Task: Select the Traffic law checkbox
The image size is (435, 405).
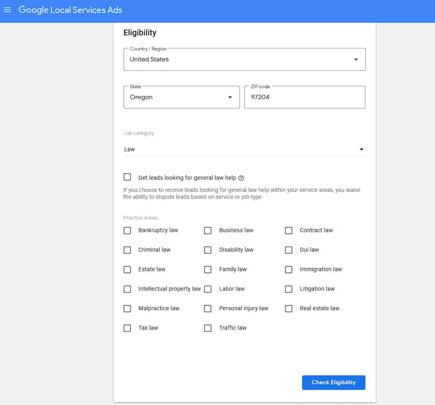Action: [208, 328]
